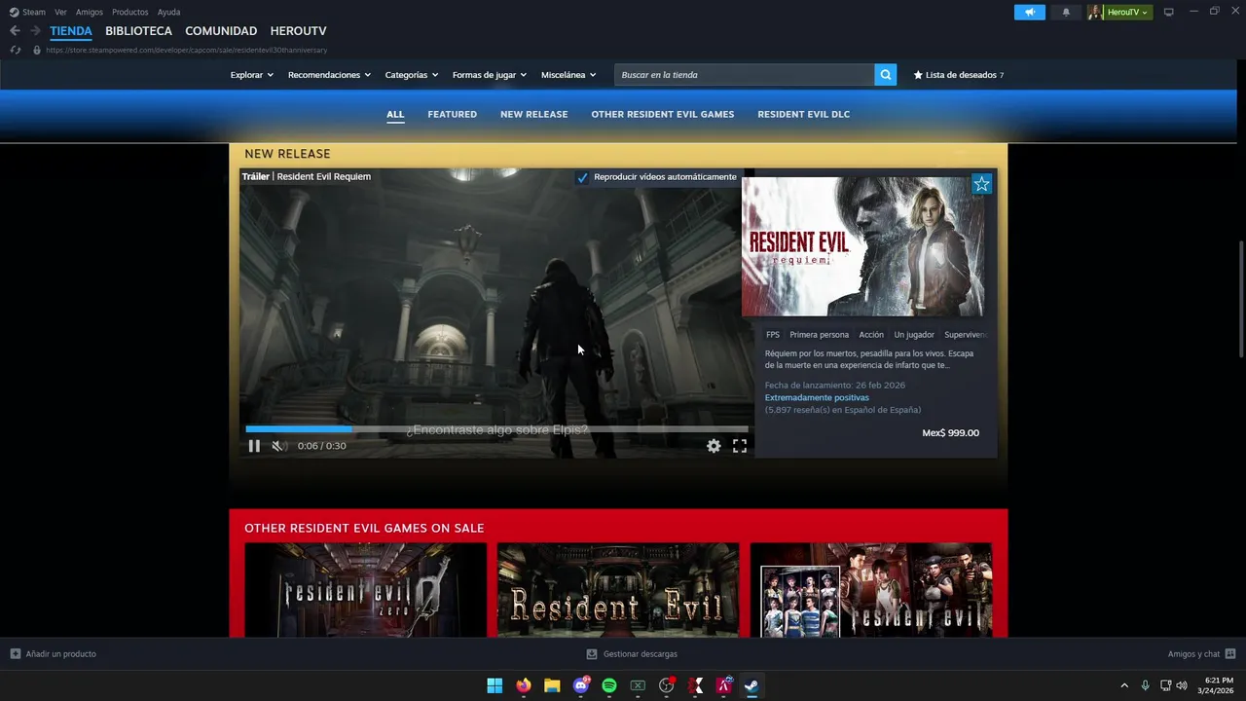1246x701 pixels.
Task: Click the FPS tag
Action: coord(773,335)
